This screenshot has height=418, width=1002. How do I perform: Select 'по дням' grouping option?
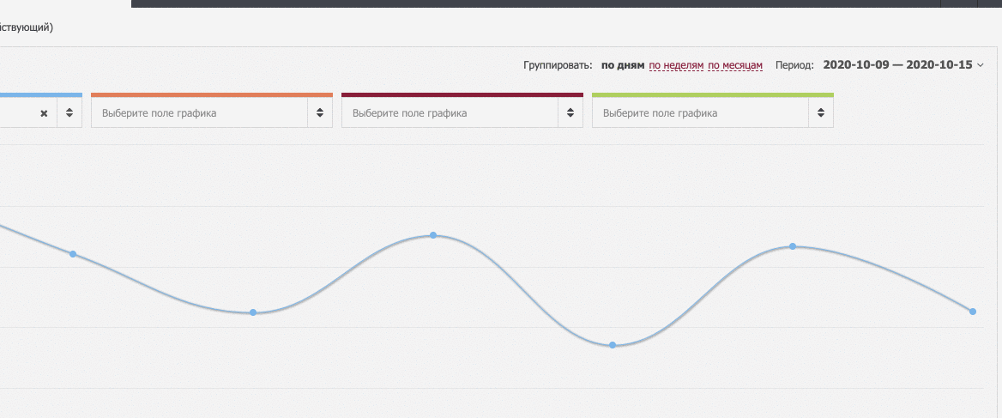point(623,65)
